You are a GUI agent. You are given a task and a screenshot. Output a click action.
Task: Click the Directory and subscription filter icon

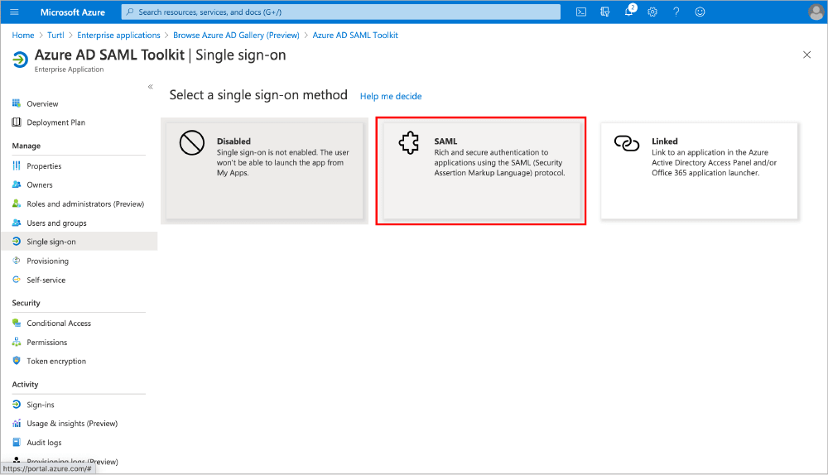(x=605, y=12)
